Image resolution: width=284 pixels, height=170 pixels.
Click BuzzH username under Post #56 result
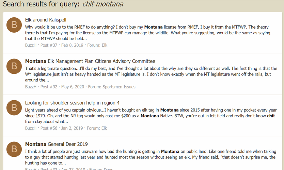tap(31, 128)
